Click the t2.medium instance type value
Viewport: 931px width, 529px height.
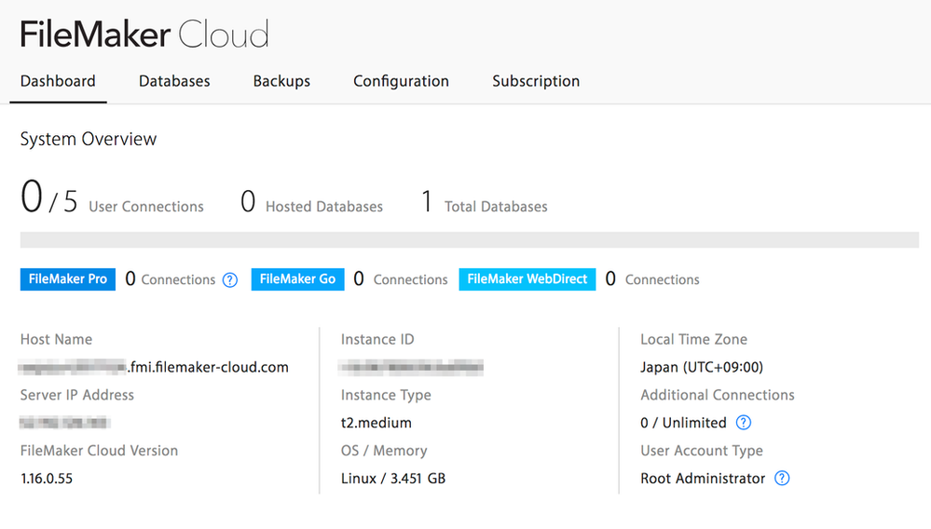point(377,423)
